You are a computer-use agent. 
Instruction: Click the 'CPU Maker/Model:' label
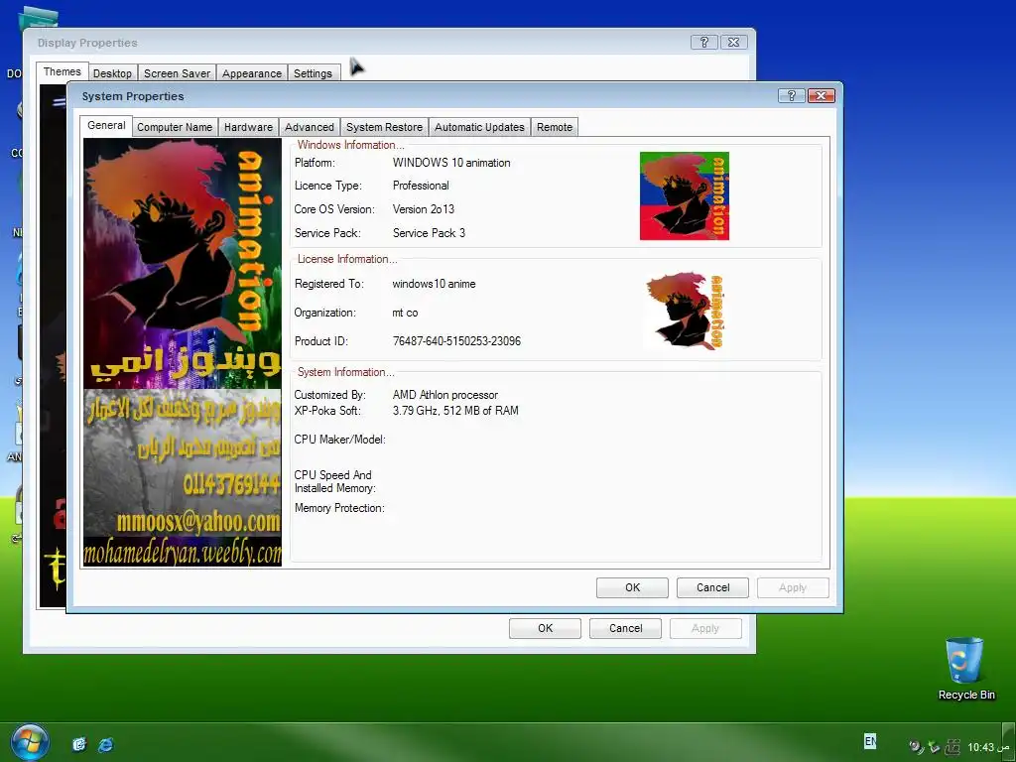(339, 440)
